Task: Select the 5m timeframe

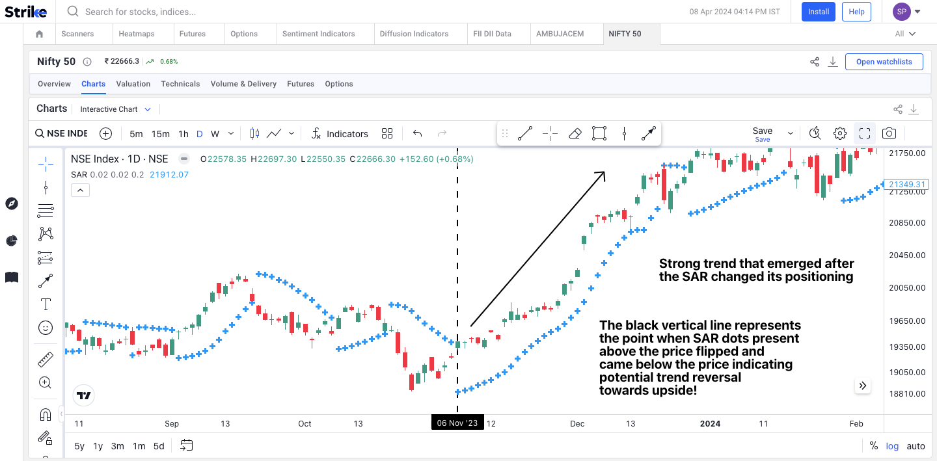Action: (x=136, y=134)
